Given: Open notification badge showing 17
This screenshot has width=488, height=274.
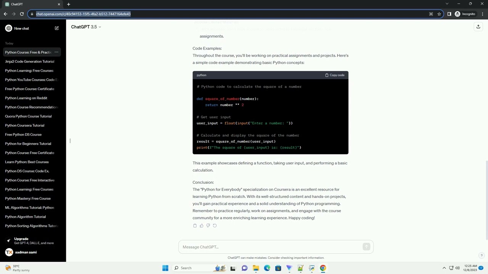Looking at the screenshot, I should [x=481, y=268].
